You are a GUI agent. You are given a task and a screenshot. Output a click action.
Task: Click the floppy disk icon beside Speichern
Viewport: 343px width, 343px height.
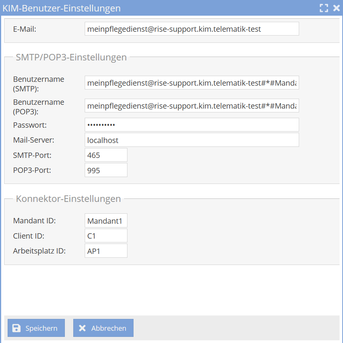coord(16,328)
